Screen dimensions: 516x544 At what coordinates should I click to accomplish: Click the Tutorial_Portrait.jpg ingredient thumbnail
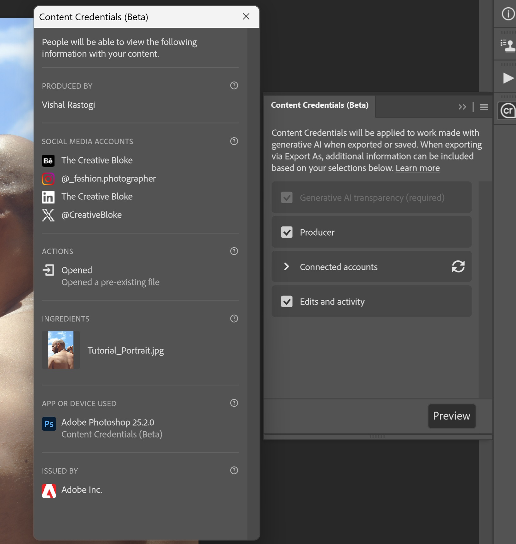point(60,350)
